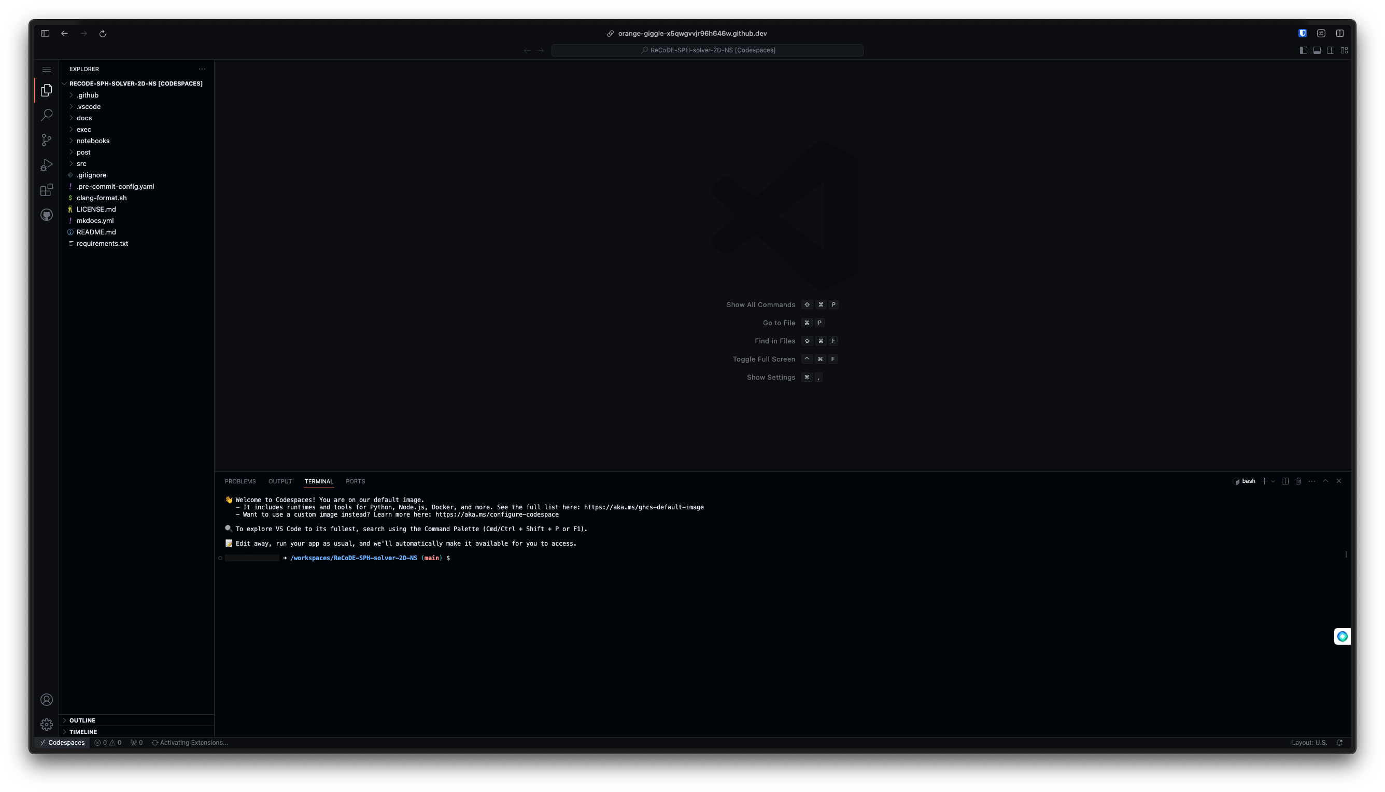Split the terminal pane
1385x792 pixels.
click(x=1285, y=481)
